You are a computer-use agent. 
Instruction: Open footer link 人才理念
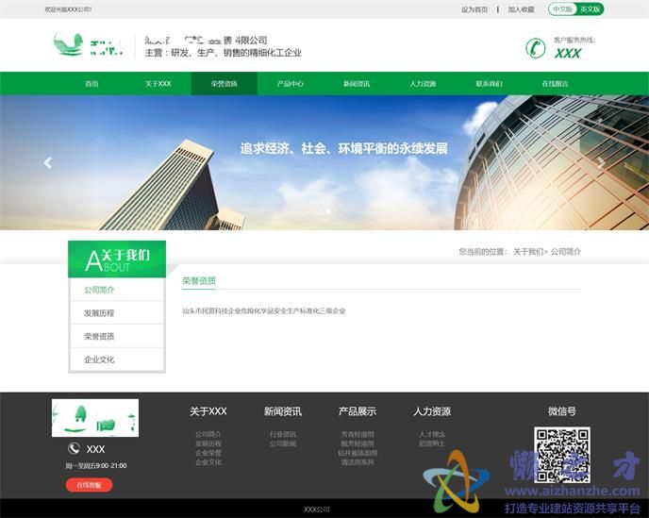pyautogui.click(x=432, y=434)
